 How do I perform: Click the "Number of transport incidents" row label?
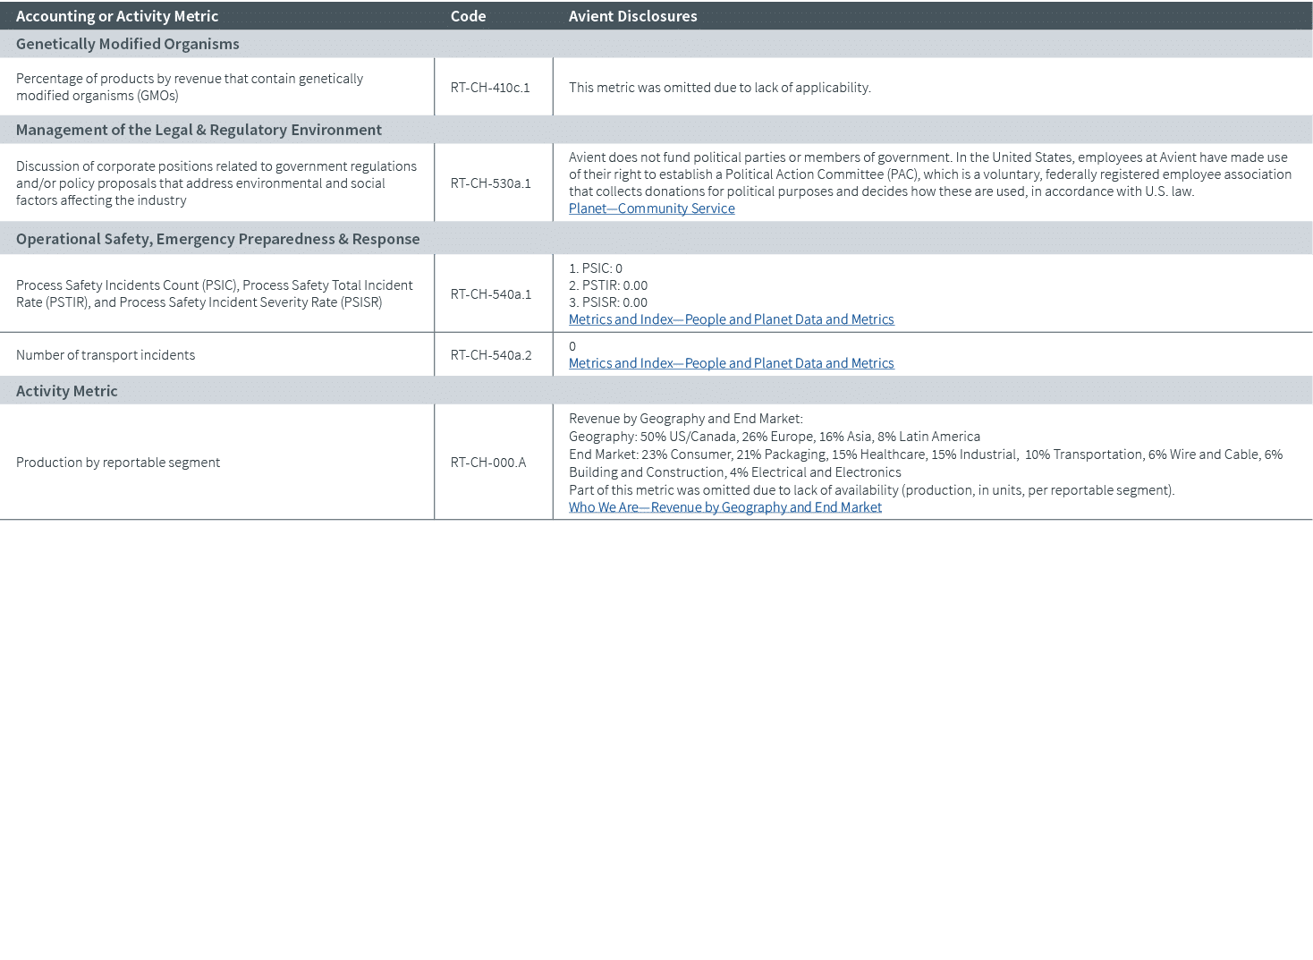coord(106,353)
